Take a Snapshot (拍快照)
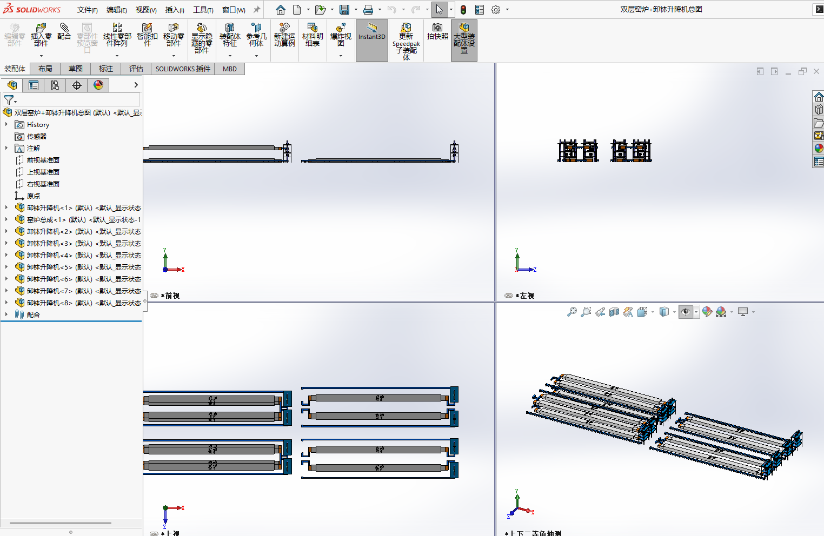Screen dimensions: 824x536 pos(437,32)
